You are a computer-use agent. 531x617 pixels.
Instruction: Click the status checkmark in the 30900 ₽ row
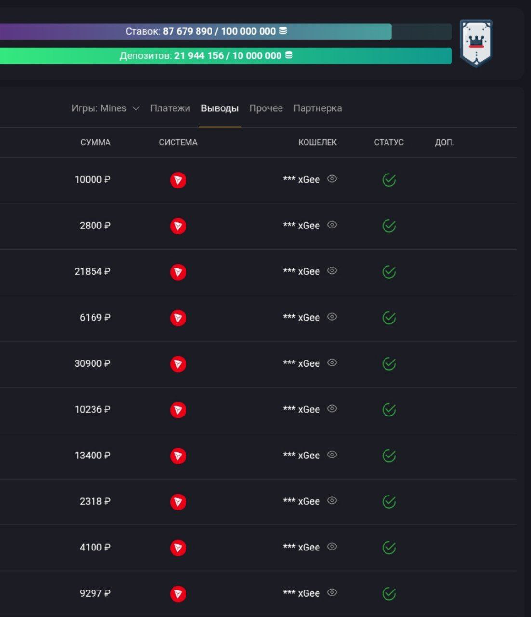(389, 364)
